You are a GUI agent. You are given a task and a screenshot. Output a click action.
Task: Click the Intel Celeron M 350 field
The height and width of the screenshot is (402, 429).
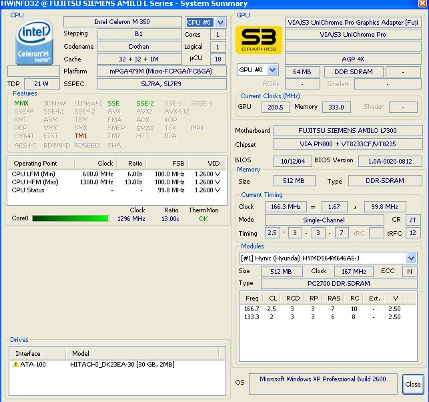click(122, 22)
